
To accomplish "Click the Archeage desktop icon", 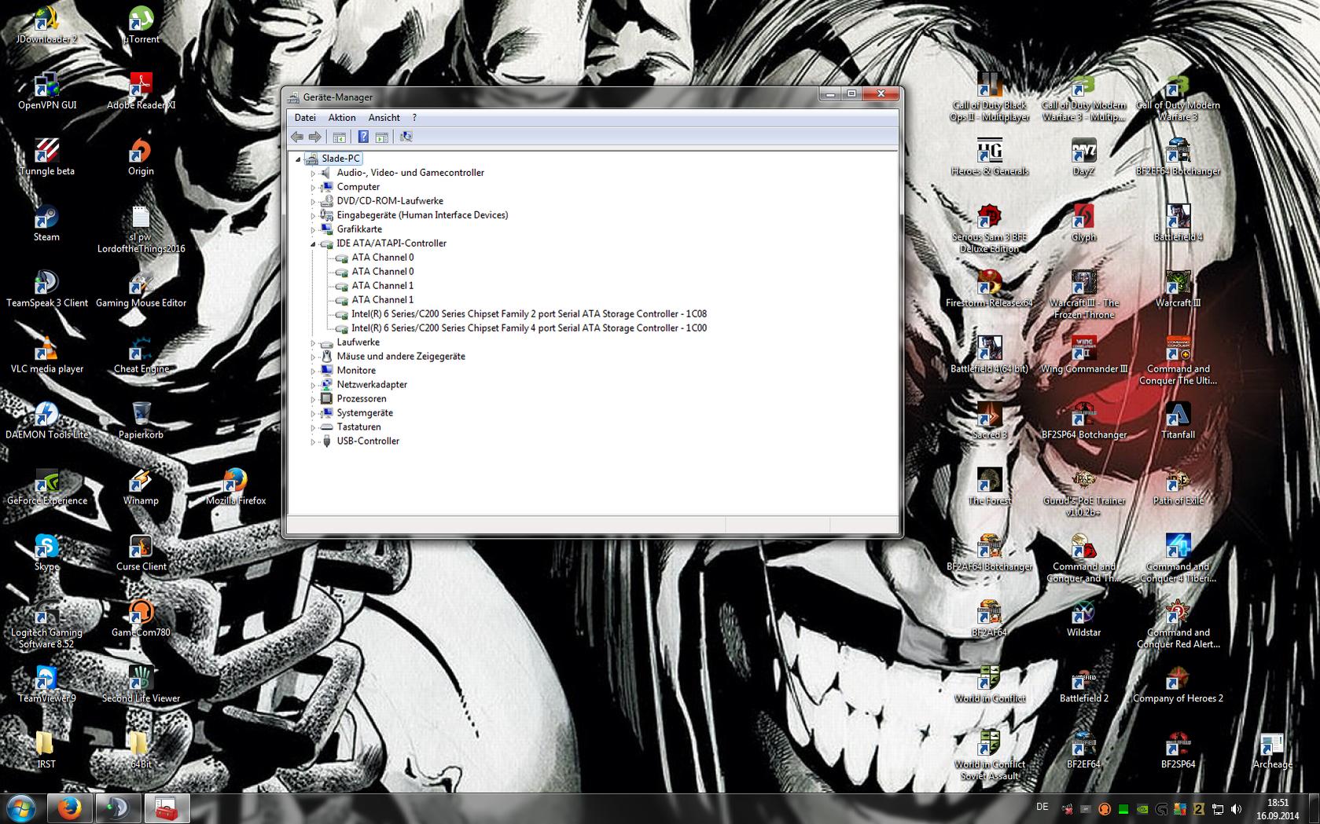I will (x=1272, y=750).
